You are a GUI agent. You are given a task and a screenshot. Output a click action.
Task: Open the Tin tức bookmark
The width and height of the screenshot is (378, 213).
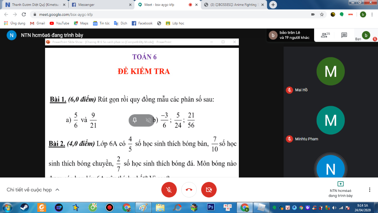(x=101, y=23)
